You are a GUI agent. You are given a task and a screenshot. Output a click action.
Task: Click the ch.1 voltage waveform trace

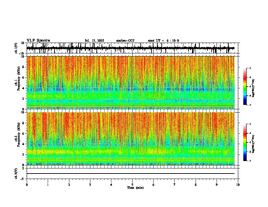[x=131, y=48]
